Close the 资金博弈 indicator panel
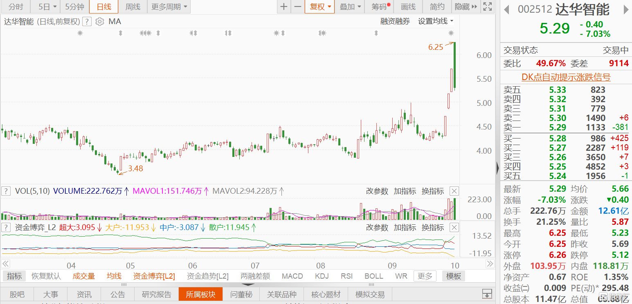The image size is (632, 304). 454,227
